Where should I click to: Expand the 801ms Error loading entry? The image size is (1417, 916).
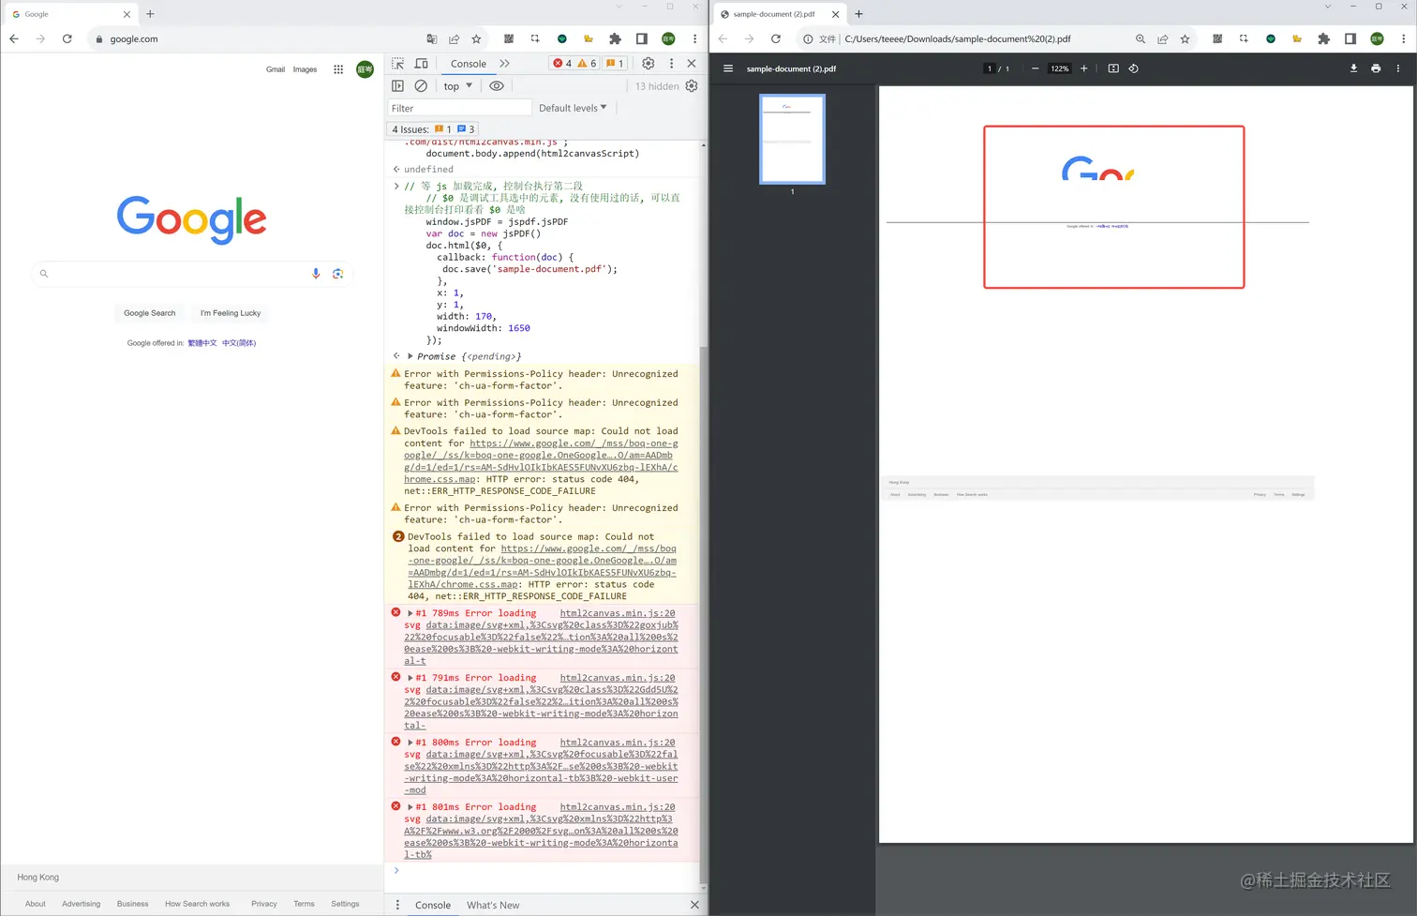(410, 807)
